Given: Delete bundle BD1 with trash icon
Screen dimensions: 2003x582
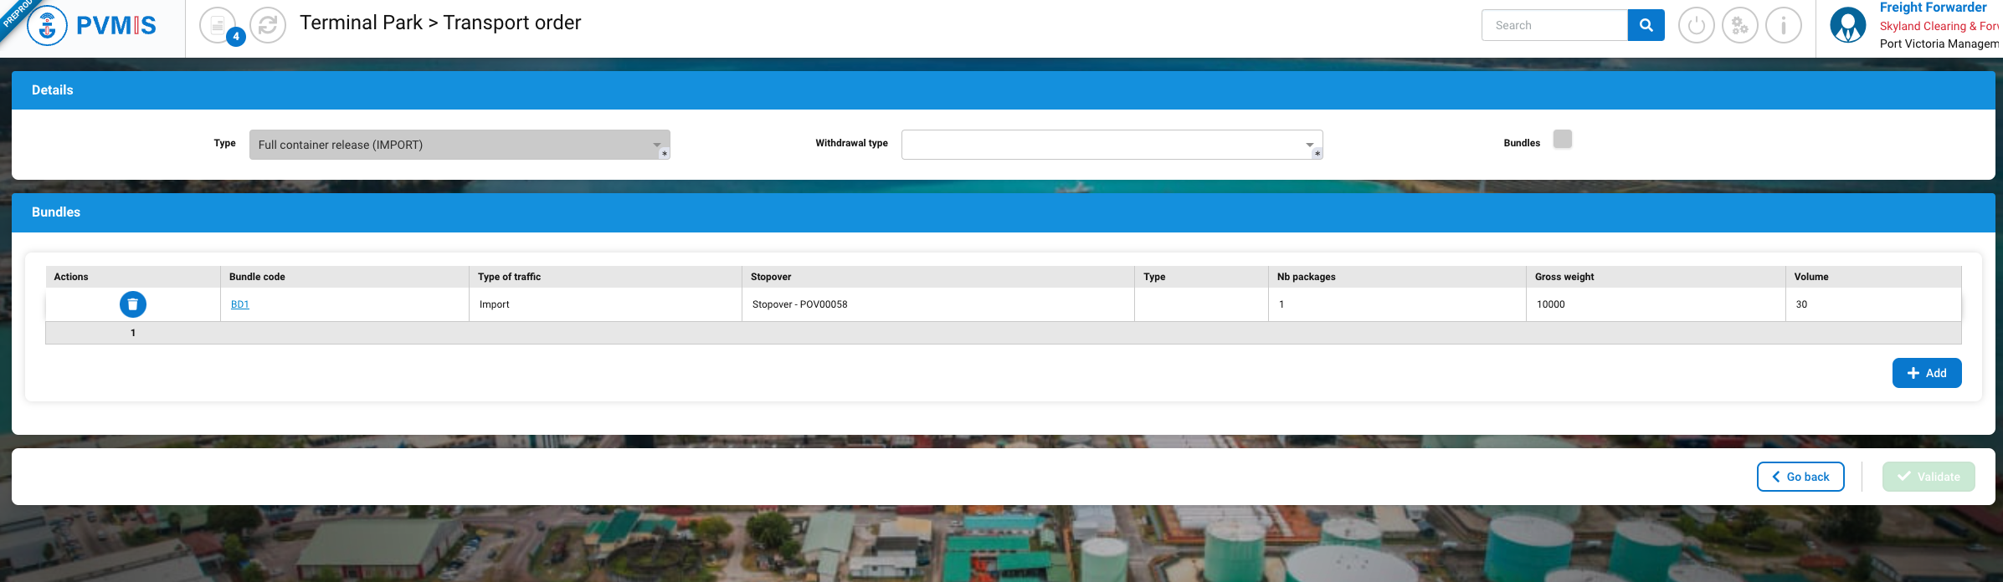Looking at the screenshot, I should [x=133, y=304].
